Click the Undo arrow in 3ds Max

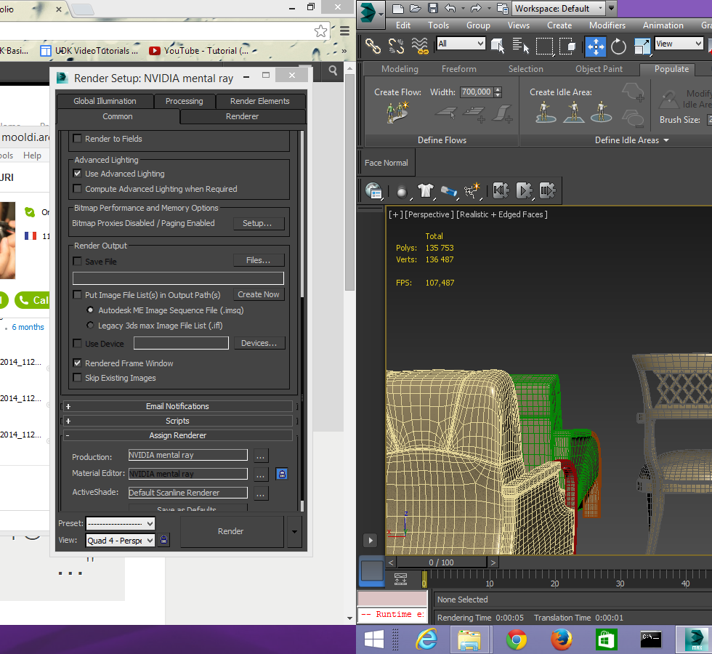[450, 8]
